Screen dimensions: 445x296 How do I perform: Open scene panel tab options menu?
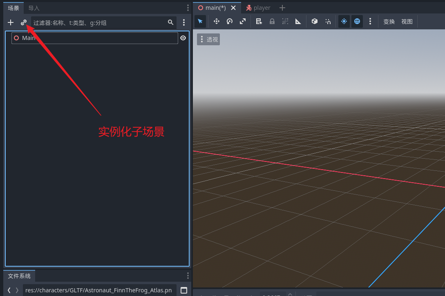coord(188,8)
